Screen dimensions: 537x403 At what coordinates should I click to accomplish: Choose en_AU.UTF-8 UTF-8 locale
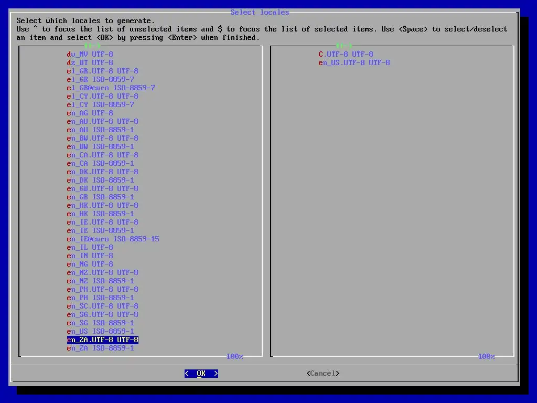click(103, 121)
